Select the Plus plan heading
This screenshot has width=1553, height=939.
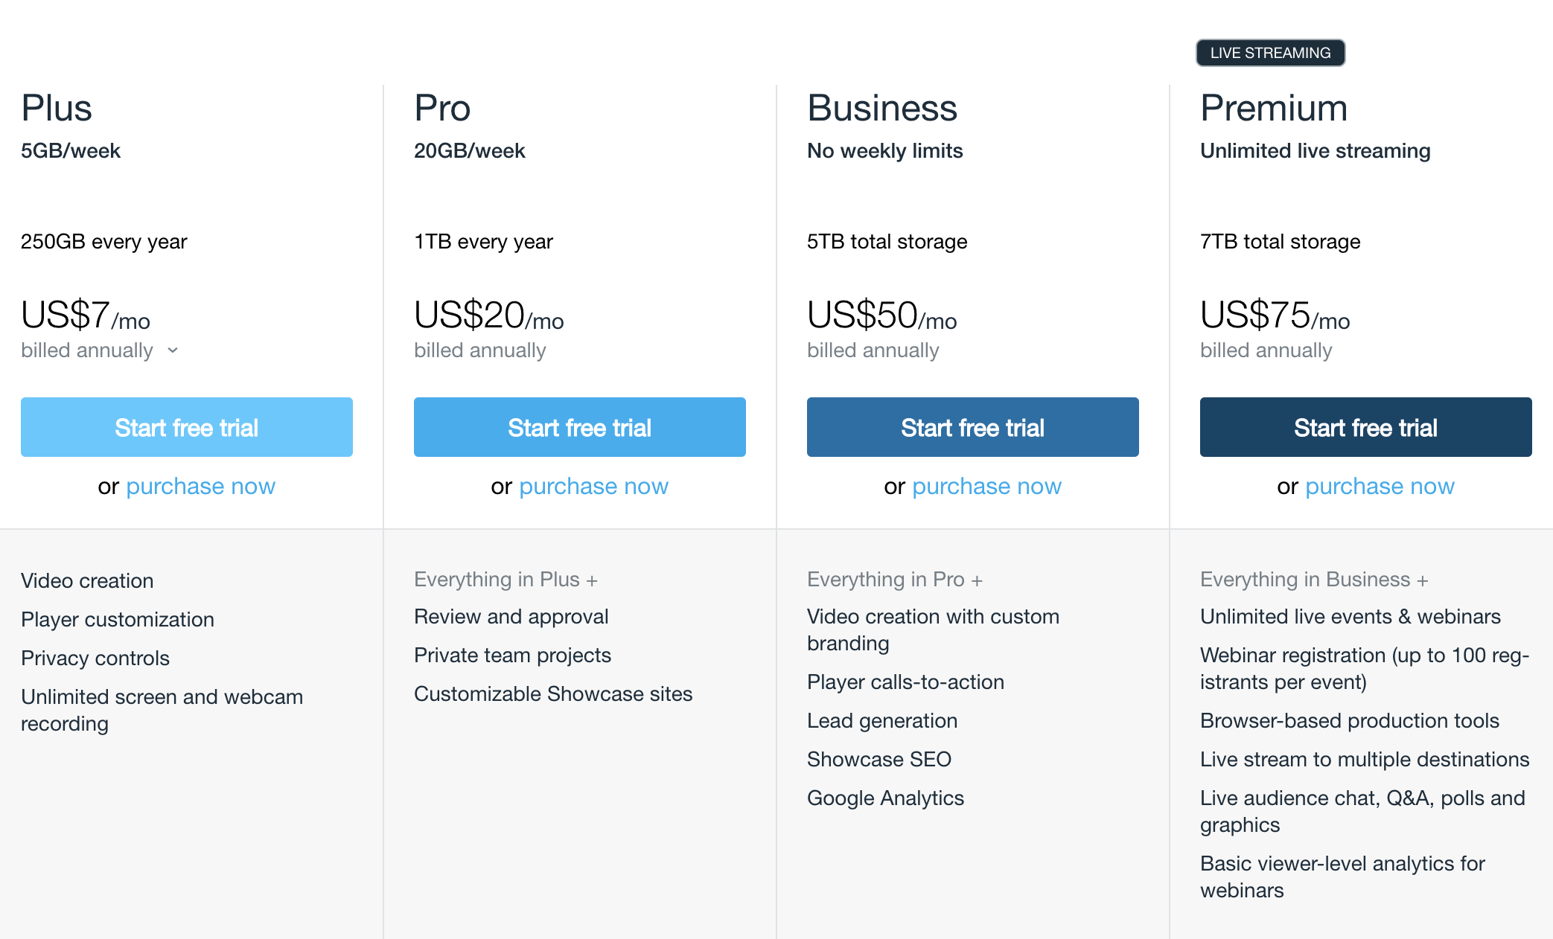(x=57, y=108)
